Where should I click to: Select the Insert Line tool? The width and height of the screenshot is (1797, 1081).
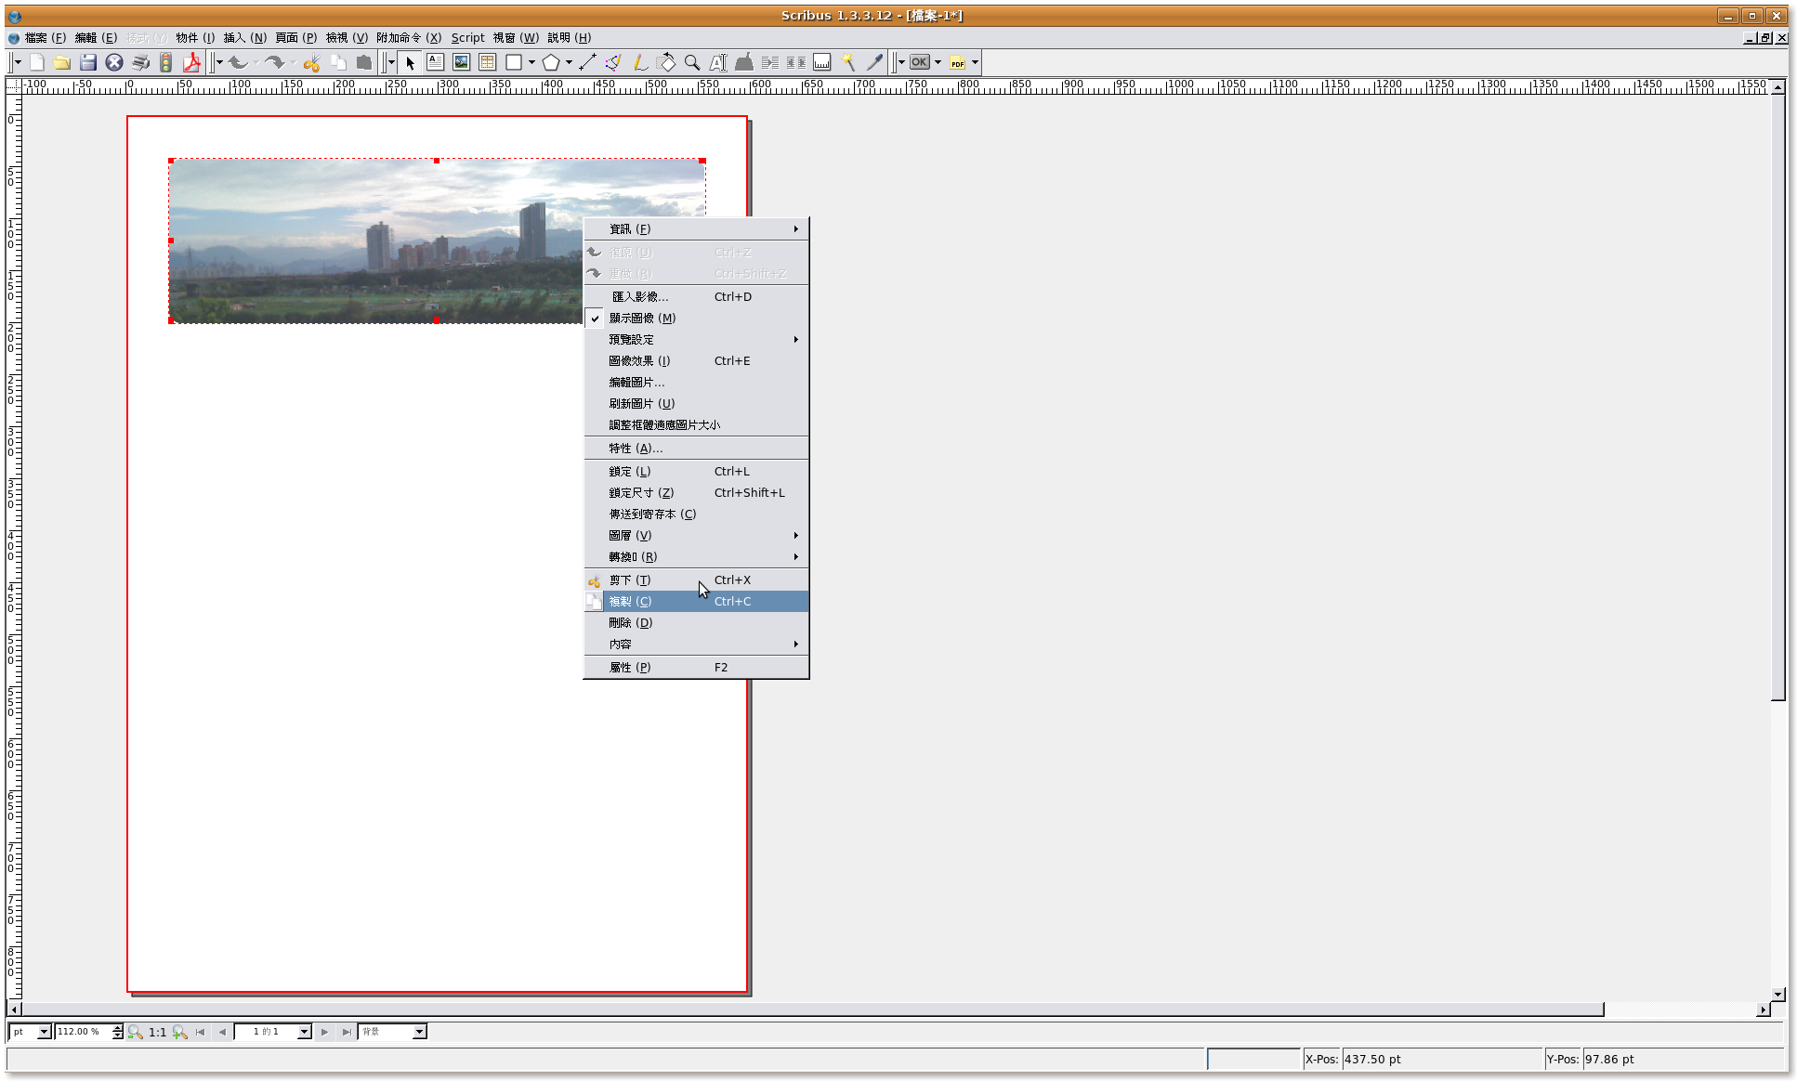tap(587, 62)
